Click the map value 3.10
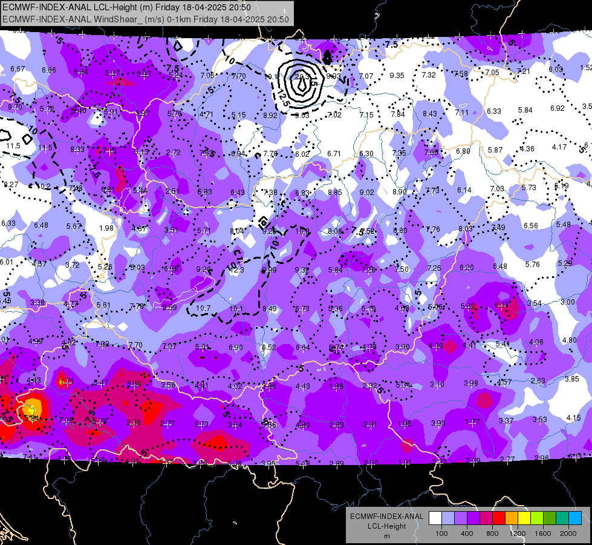Viewport: 592px width, 545px height. (437, 385)
